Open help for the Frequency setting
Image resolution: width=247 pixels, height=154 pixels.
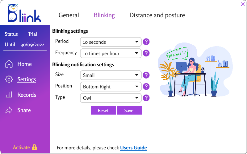coord(146,53)
